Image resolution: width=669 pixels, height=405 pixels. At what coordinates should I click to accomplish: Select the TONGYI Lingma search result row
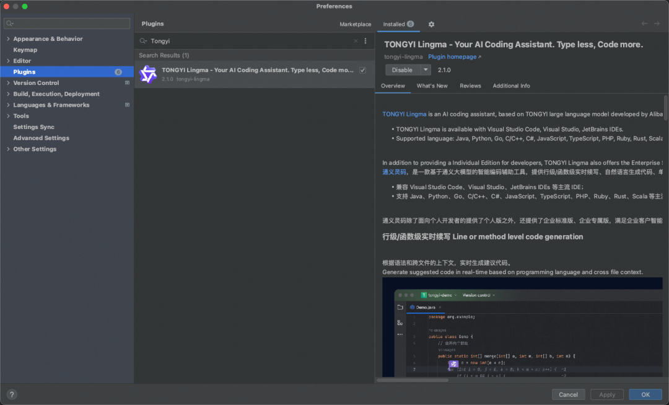pos(255,74)
